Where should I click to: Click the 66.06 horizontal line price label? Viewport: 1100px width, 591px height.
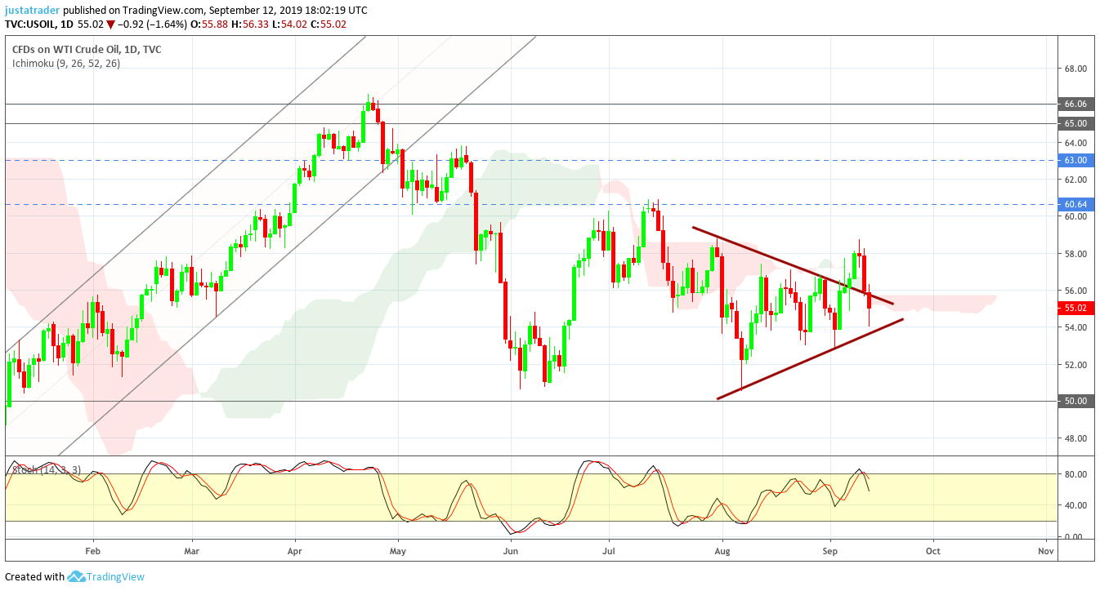[1075, 104]
